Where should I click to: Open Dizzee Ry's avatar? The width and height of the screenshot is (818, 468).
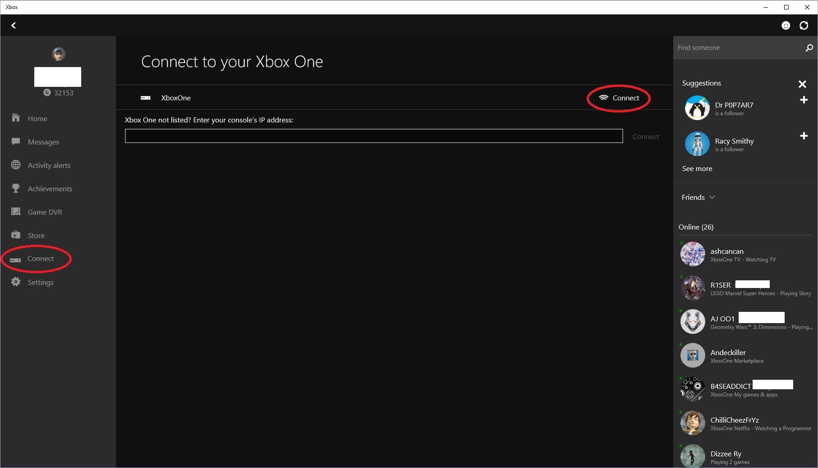pyautogui.click(x=693, y=456)
